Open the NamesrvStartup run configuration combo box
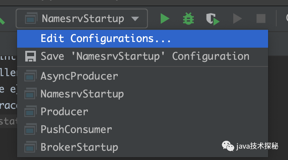Screen dimensions: 288x160 tap(82, 18)
